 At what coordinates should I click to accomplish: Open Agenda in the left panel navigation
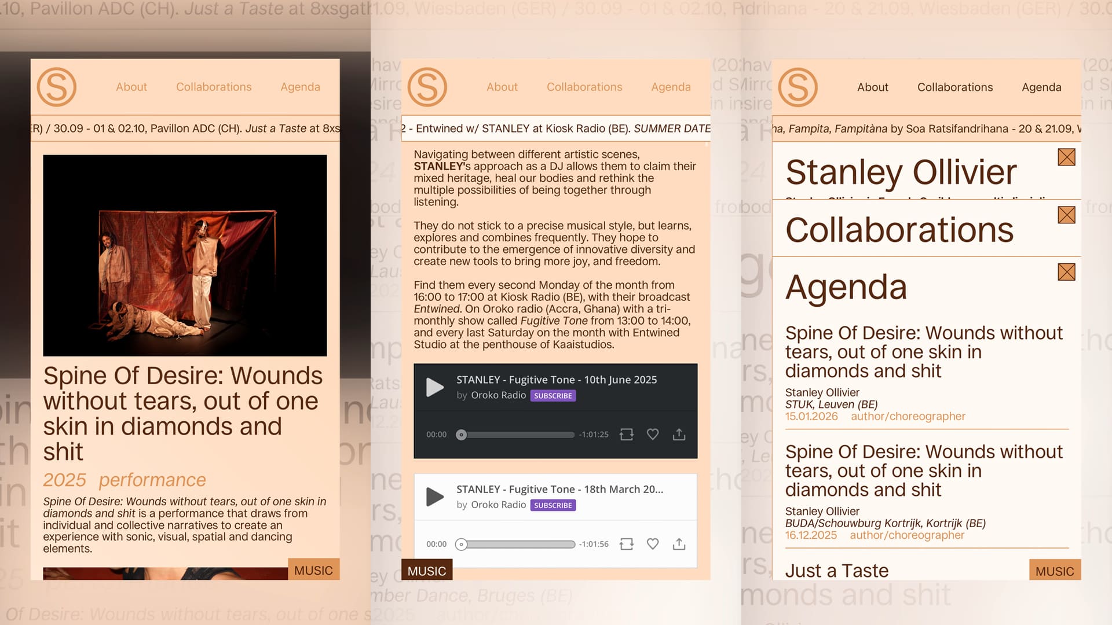tap(300, 87)
